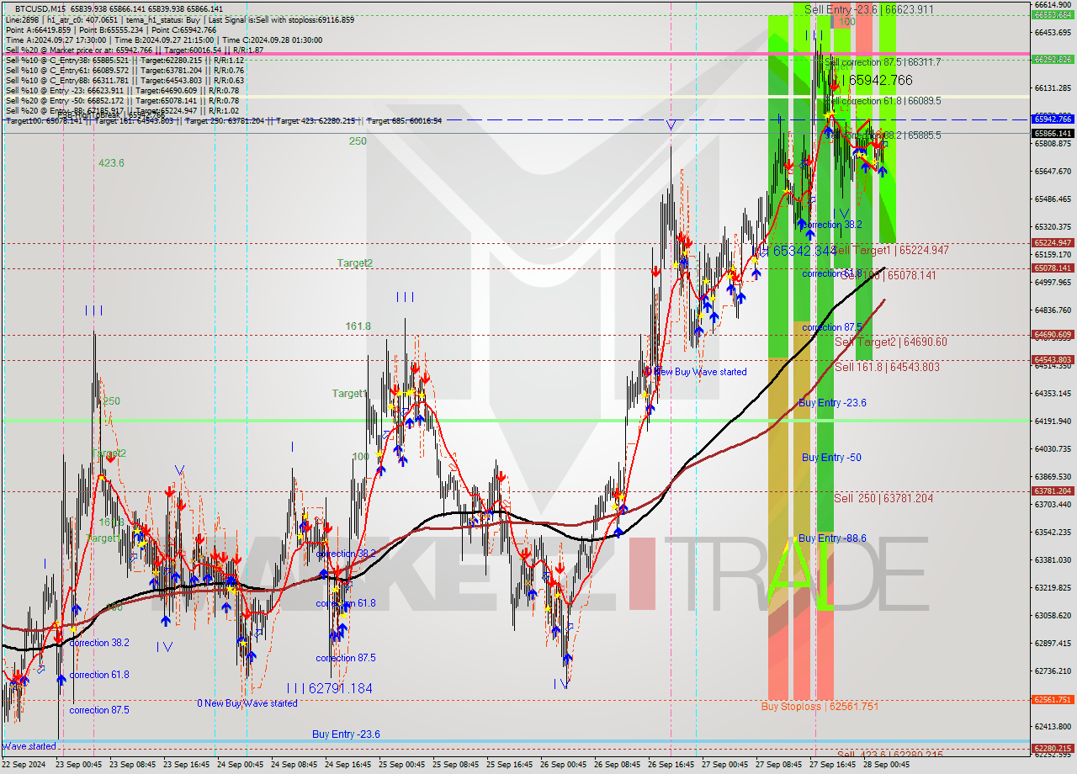Click the '| | | 62791.184' wave label

(x=328, y=688)
